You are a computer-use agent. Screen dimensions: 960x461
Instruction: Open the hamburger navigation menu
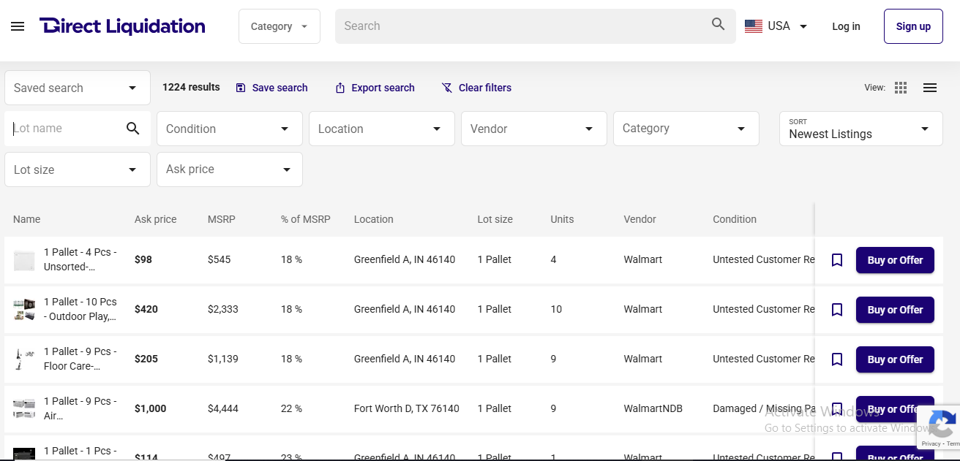pos(18,26)
